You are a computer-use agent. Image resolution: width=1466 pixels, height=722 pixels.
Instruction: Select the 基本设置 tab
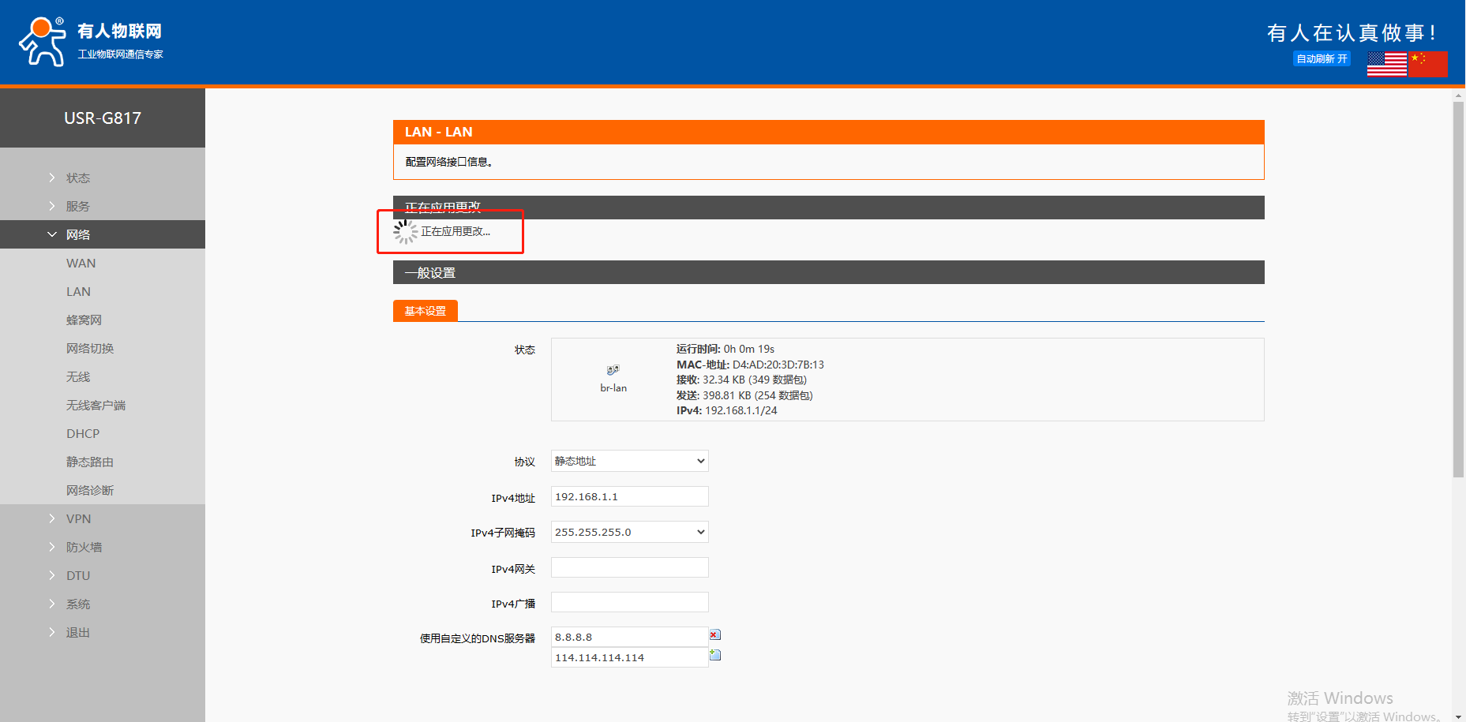(x=425, y=311)
